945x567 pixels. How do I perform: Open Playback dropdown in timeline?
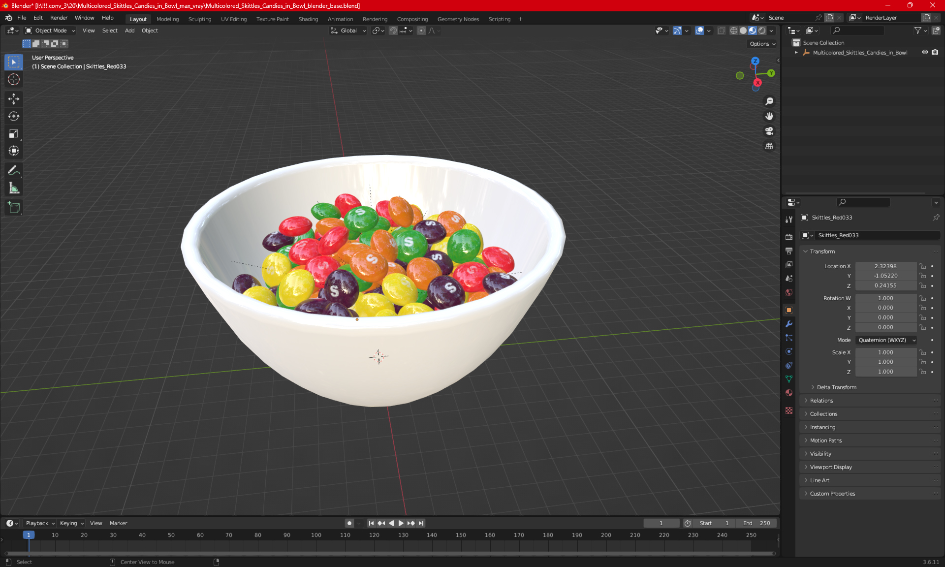[x=40, y=523]
